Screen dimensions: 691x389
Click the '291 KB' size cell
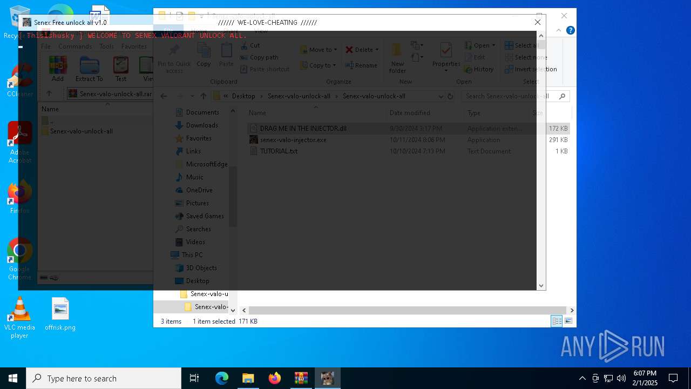(558, 140)
